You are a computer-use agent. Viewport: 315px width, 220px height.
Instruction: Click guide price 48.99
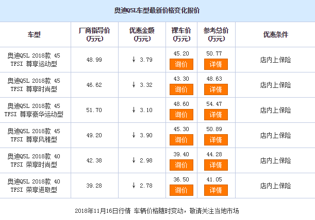tap(94, 60)
